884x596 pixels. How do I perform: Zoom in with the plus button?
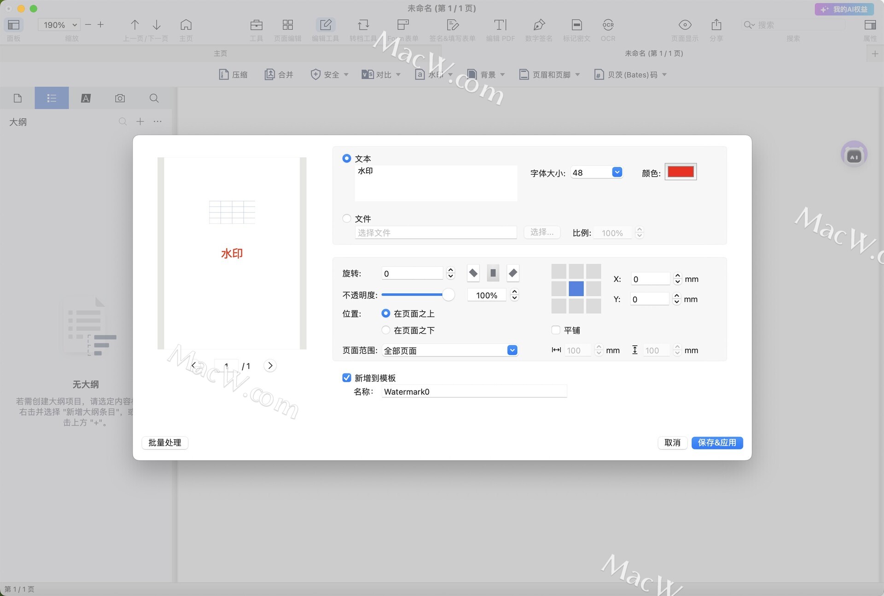(100, 25)
